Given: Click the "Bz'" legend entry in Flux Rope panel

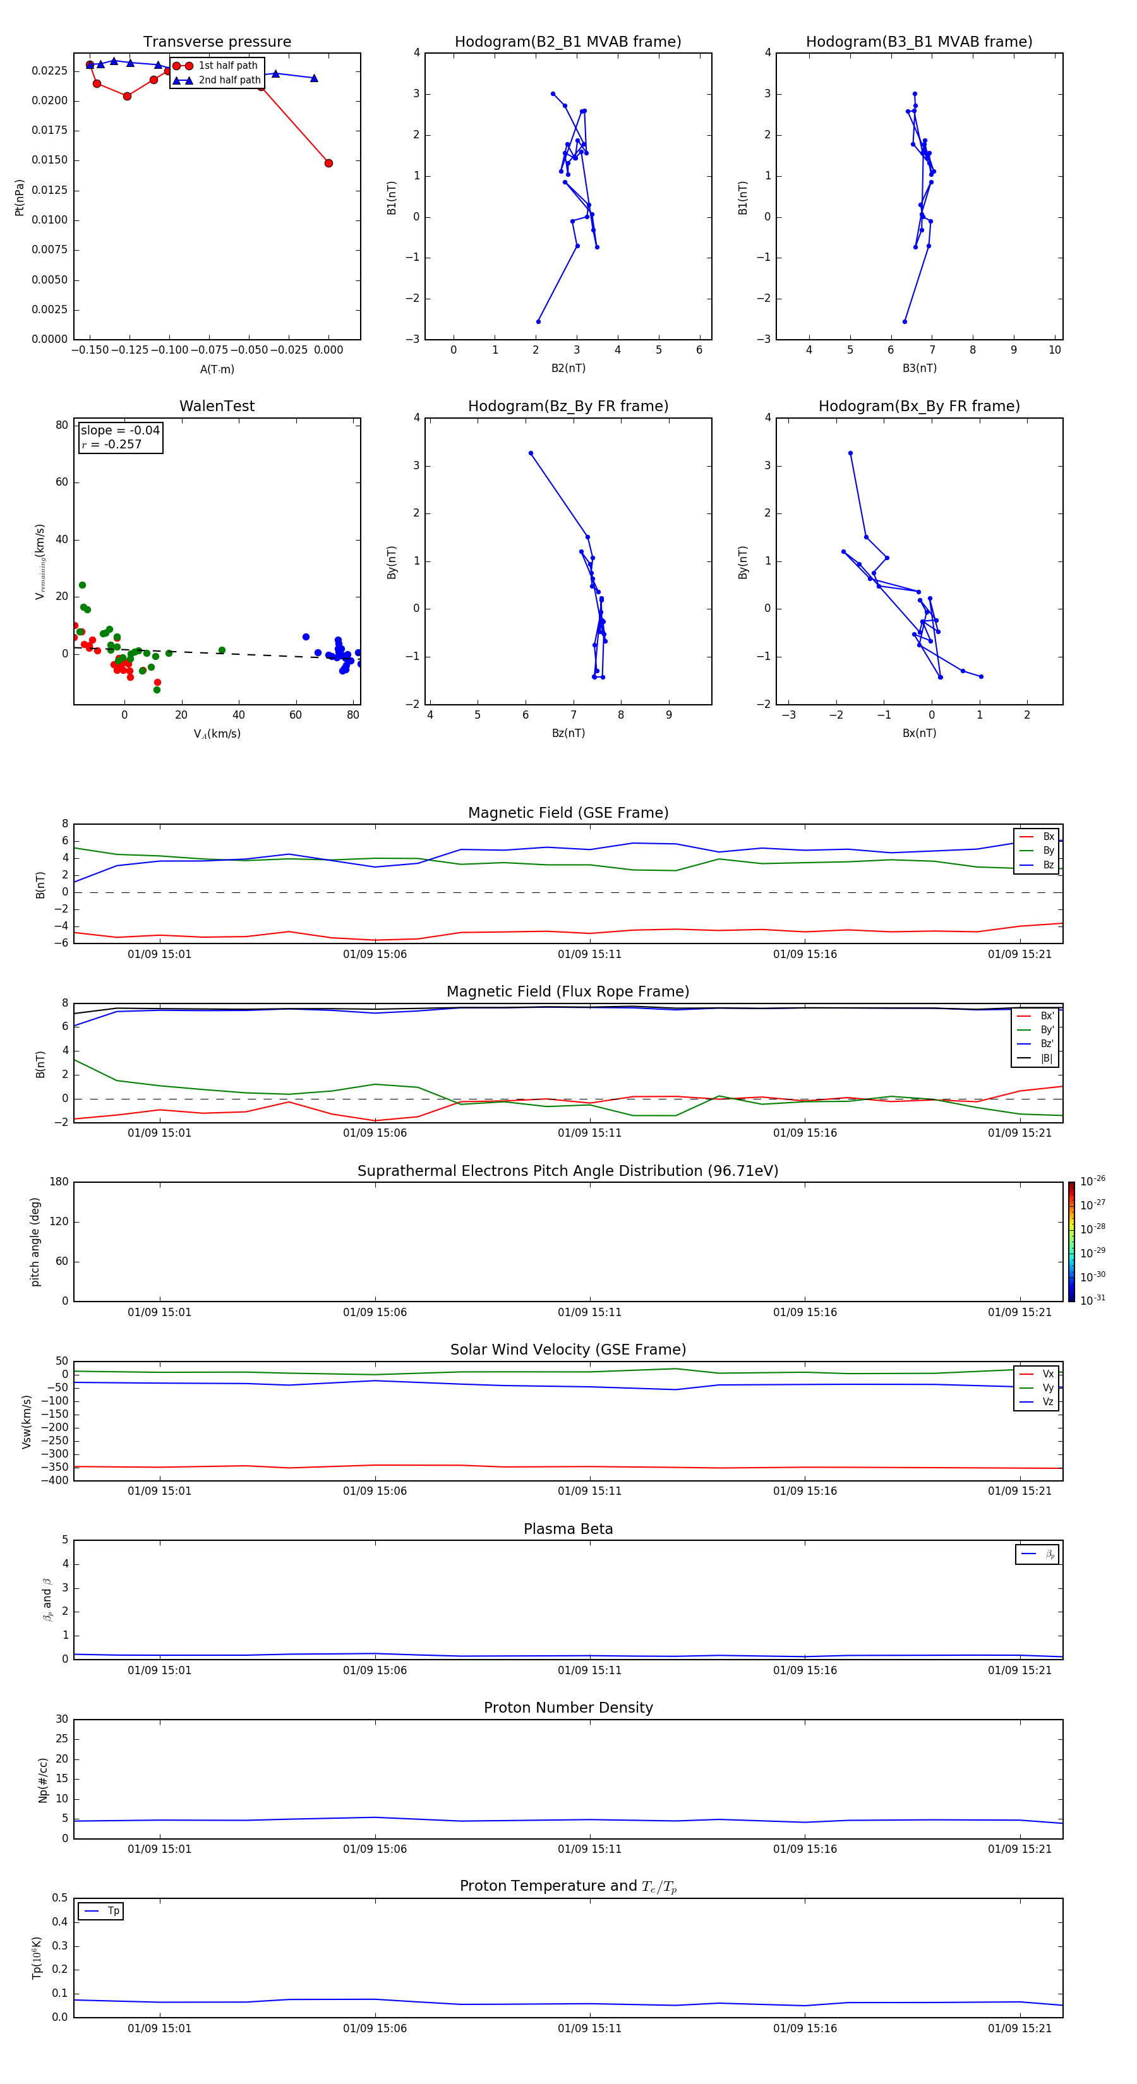Looking at the screenshot, I should pyautogui.click(x=1036, y=1044).
